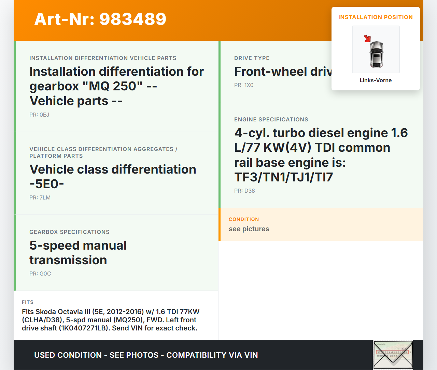Click the PR: D38 code
The height and width of the screenshot is (370, 437).
point(244,191)
